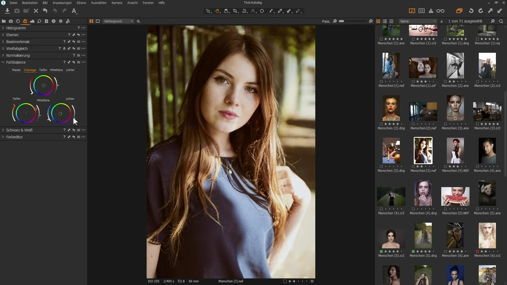Open the Output gear tool tab
Image resolution: width=507 pixels, height=285 pixels.
(61, 21)
